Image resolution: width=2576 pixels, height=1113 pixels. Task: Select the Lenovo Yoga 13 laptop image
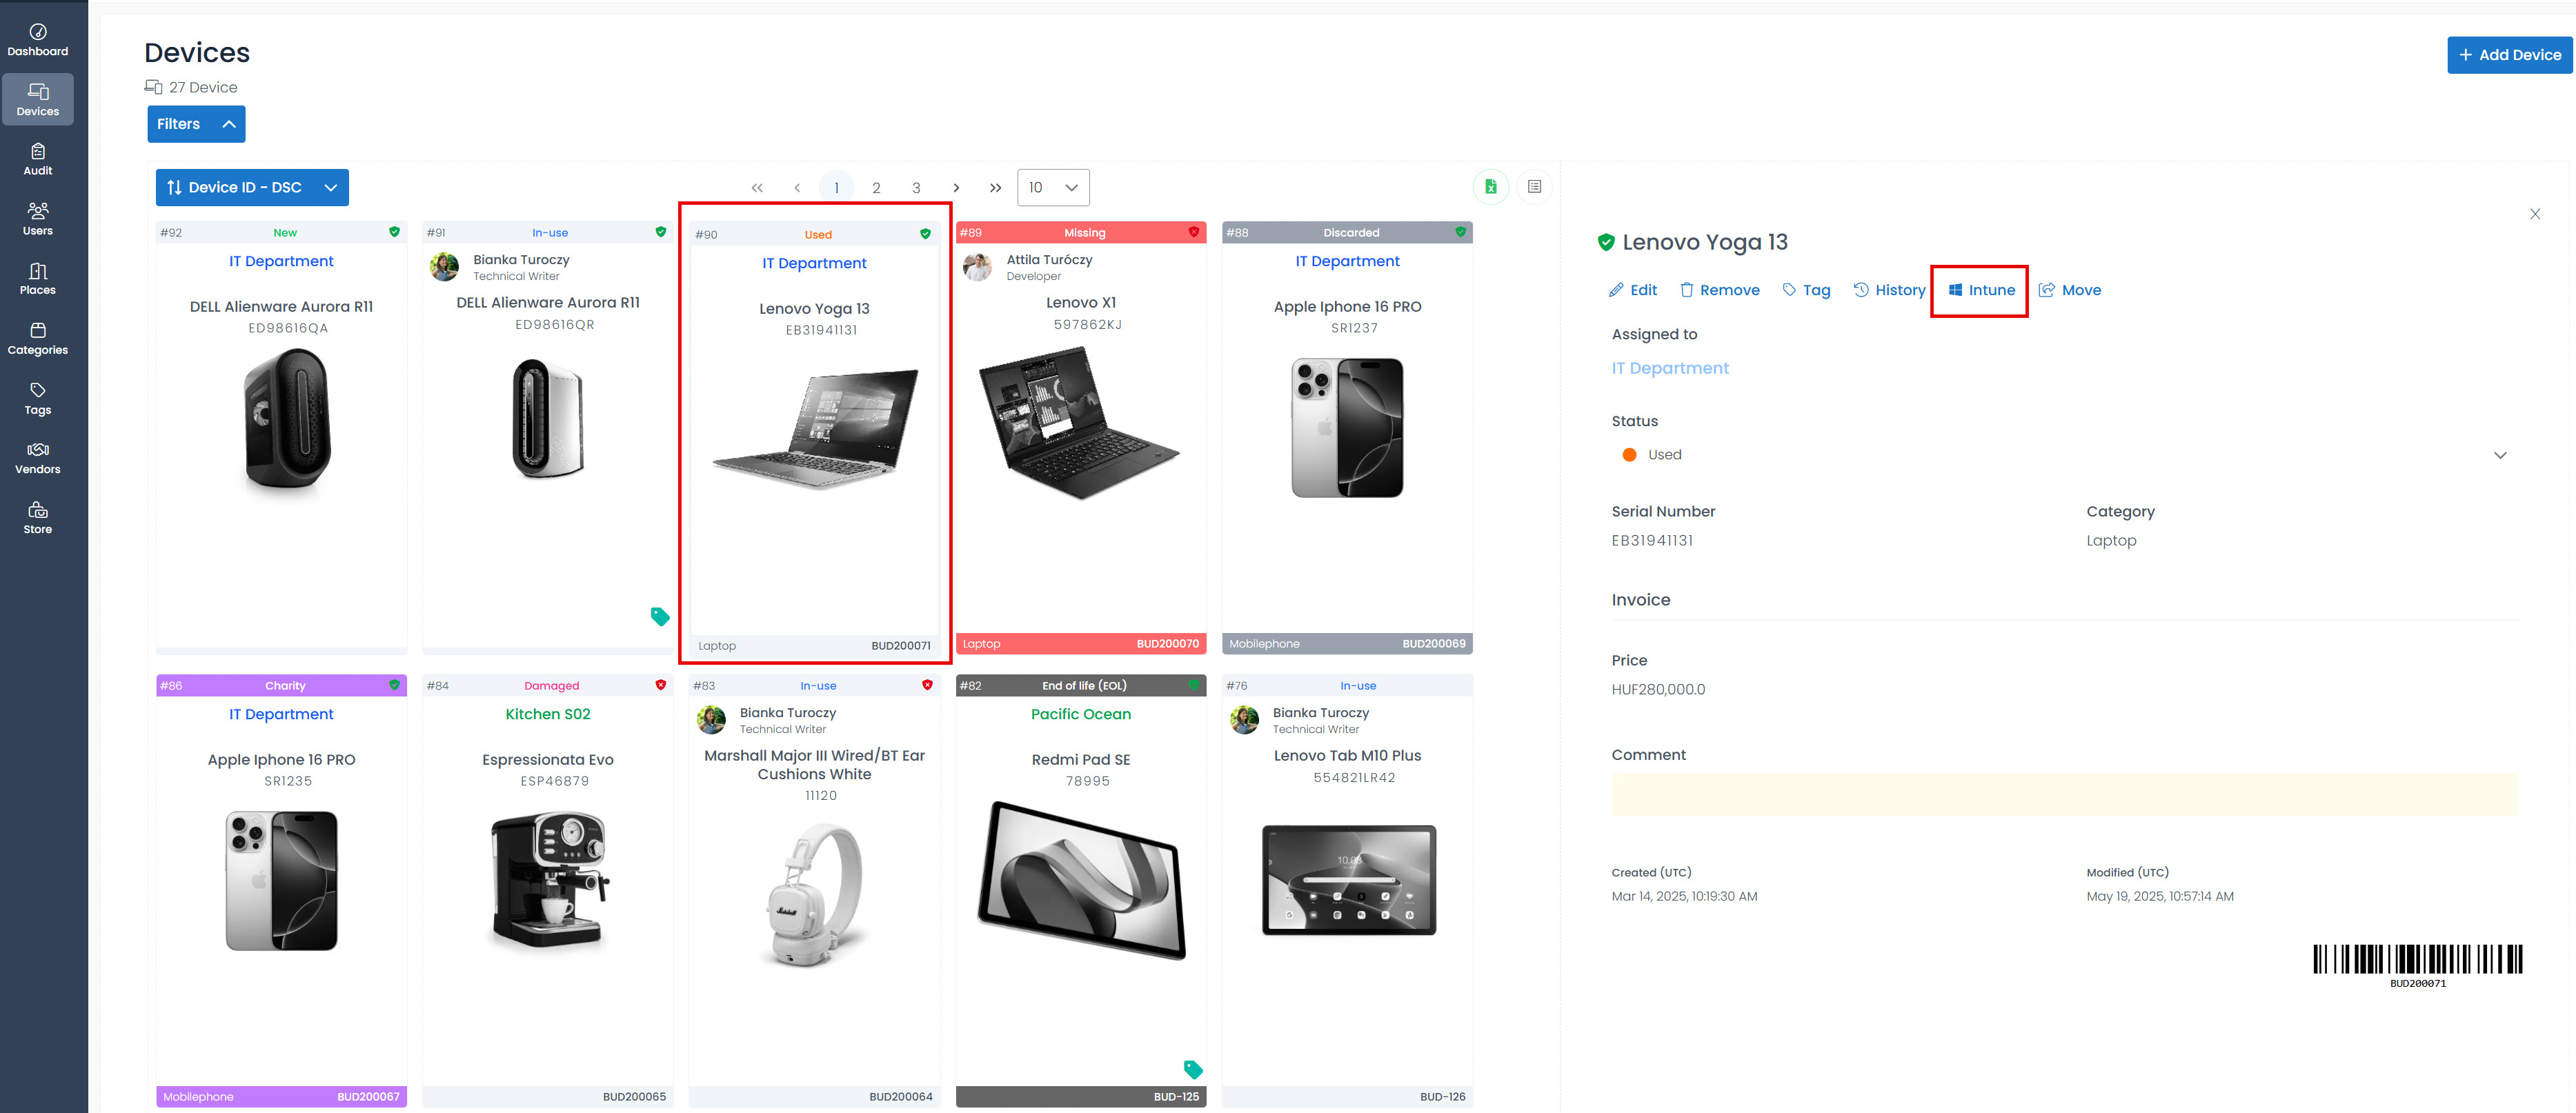pyautogui.click(x=815, y=428)
